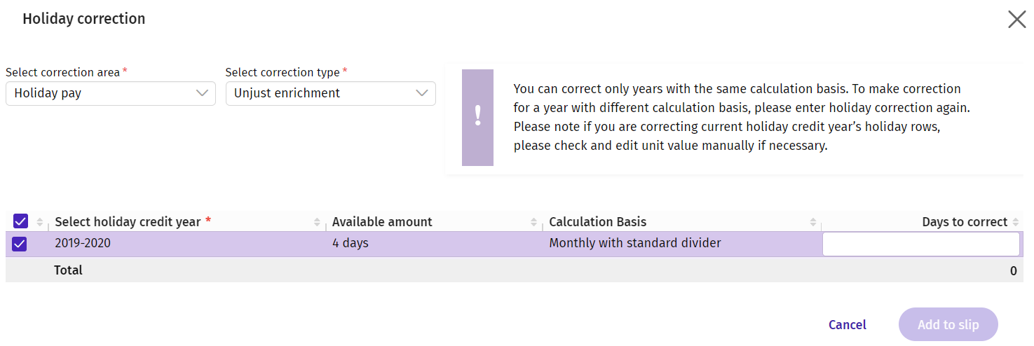The image size is (1034, 346).
Task: Click Cancel to discard the correction
Action: tap(848, 324)
